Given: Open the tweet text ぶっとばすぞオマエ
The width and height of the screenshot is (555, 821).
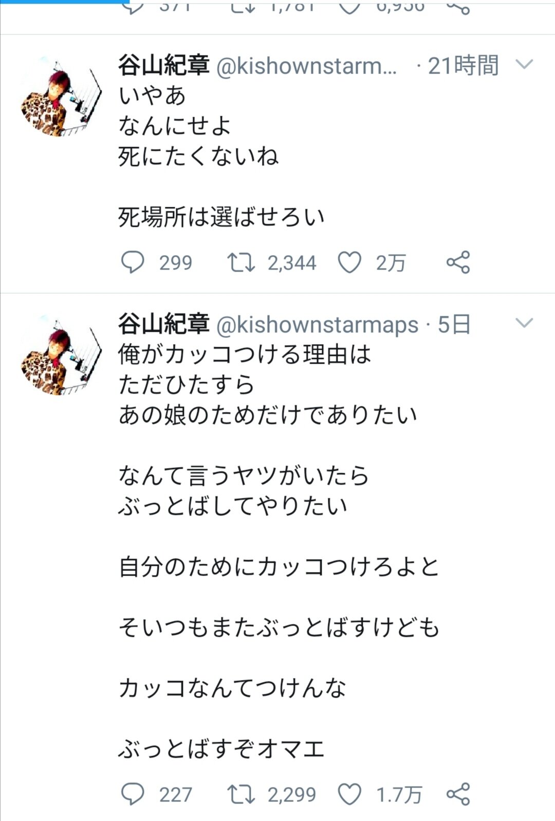Looking at the screenshot, I should (221, 749).
